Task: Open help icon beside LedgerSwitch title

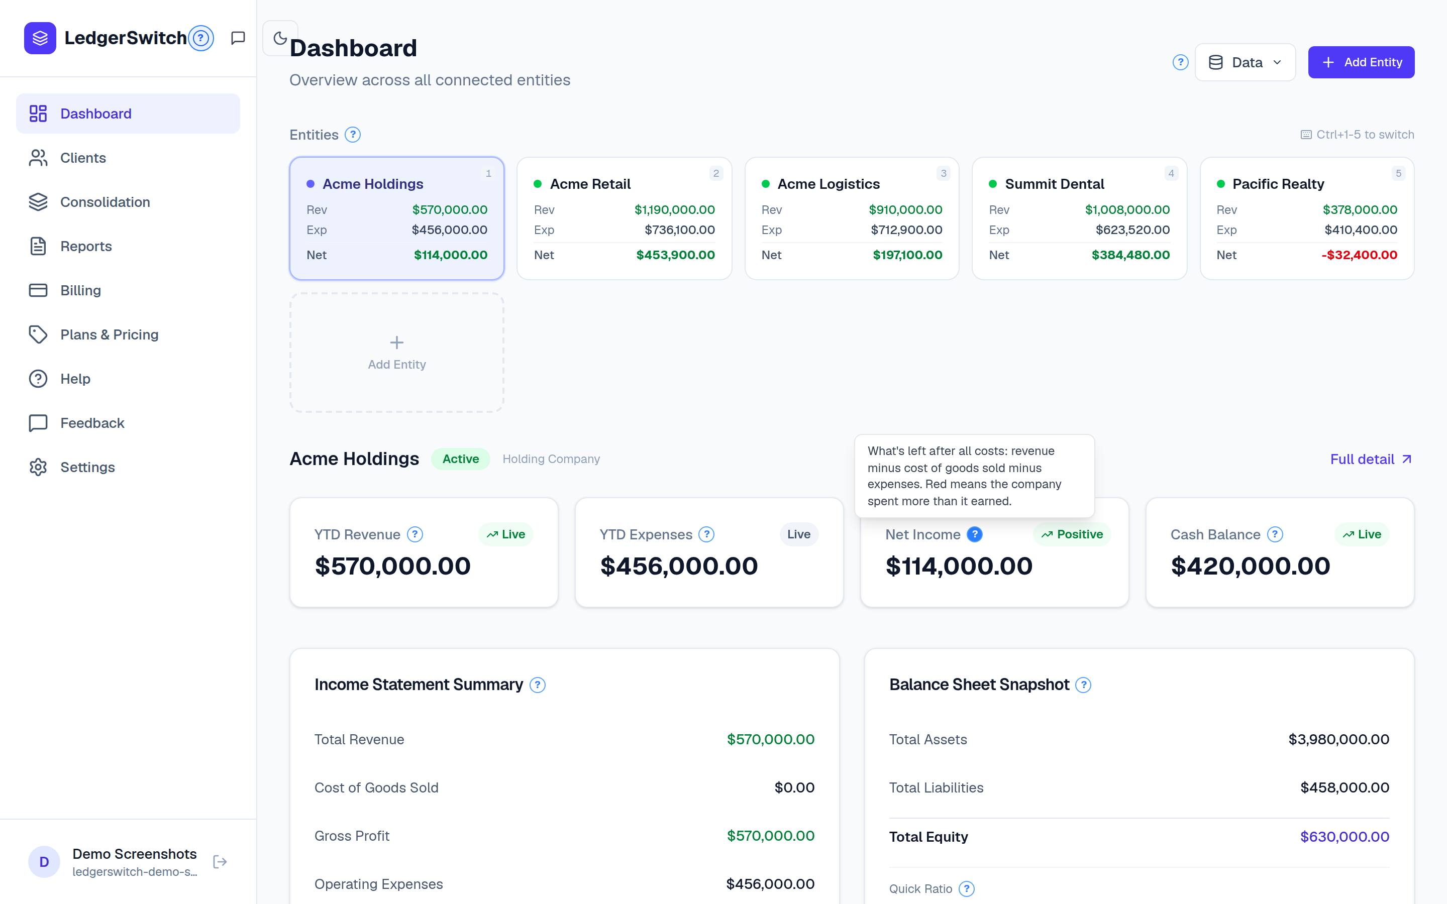Action: [x=201, y=38]
